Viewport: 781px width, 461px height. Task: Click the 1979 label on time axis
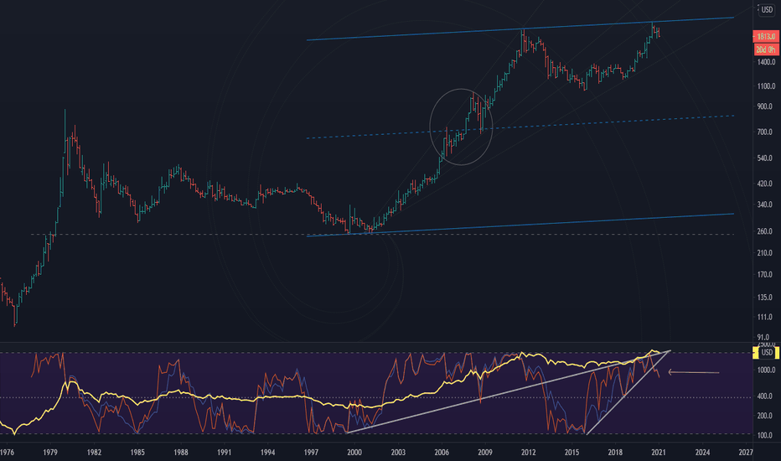[x=49, y=453]
